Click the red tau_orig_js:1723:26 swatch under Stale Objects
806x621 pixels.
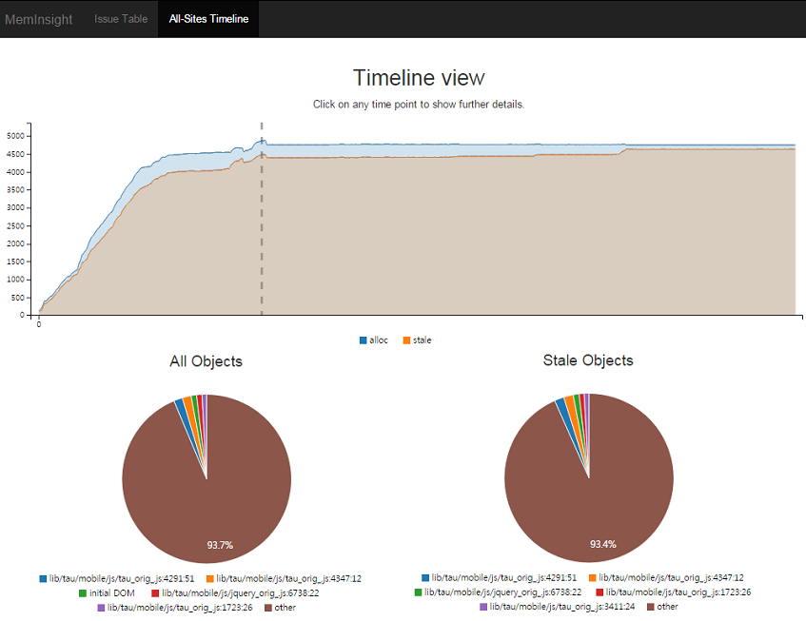600,592
